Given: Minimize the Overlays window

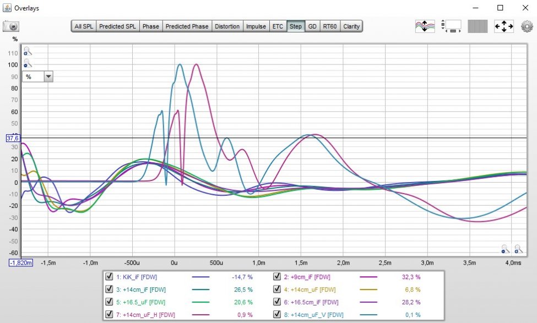Looking at the screenshot, I should click(475, 8).
